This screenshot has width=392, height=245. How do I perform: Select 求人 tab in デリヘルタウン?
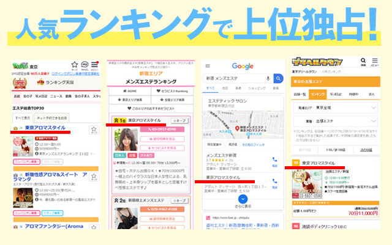tap(372, 94)
